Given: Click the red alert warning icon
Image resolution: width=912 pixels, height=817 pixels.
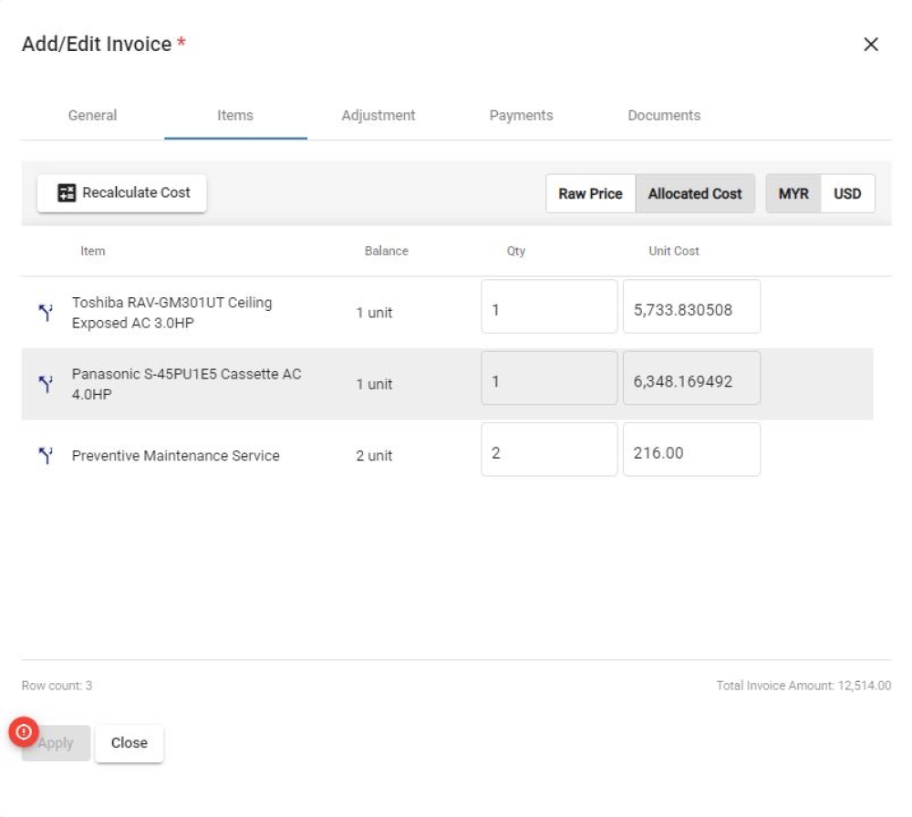Looking at the screenshot, I should [24, 731].
